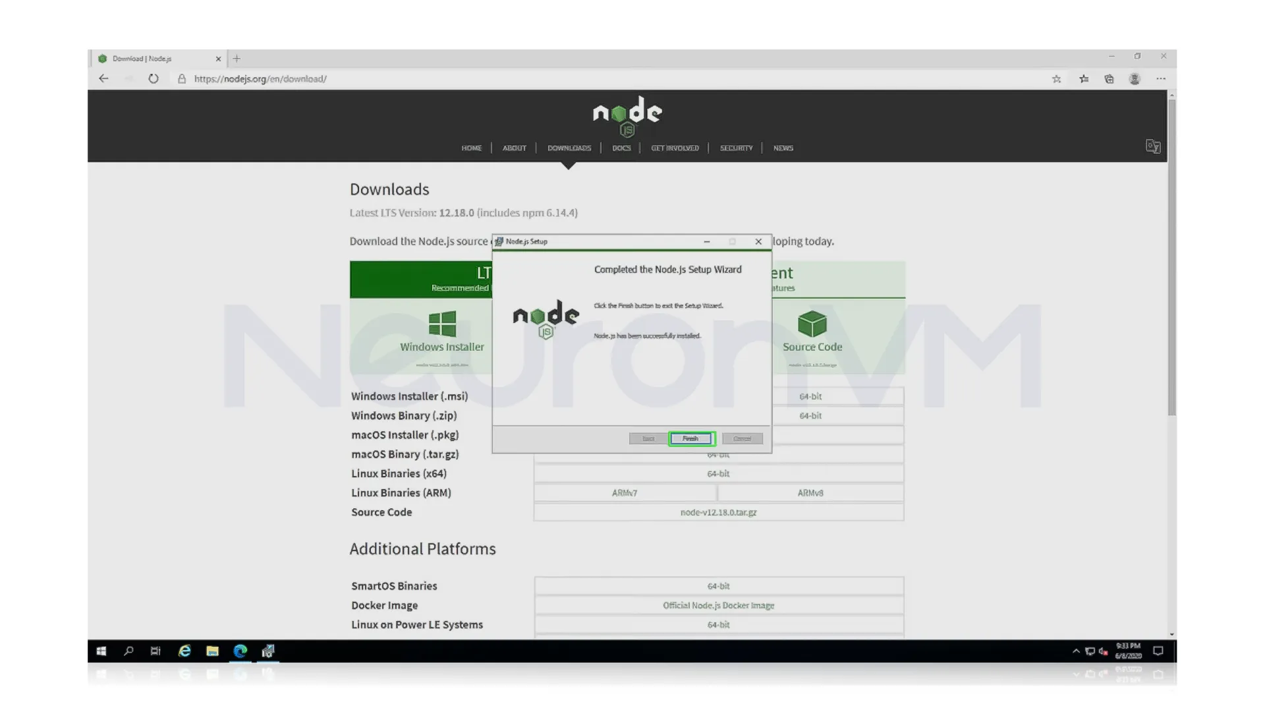Screen dimensions: 1265x712
Task: Download the ARMv7 Linux binaries
Action: click(x=625, y=492)
